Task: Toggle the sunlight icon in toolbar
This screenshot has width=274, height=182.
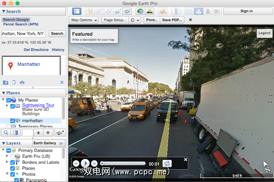Action: pyautogui.click(x=150, y=11)
